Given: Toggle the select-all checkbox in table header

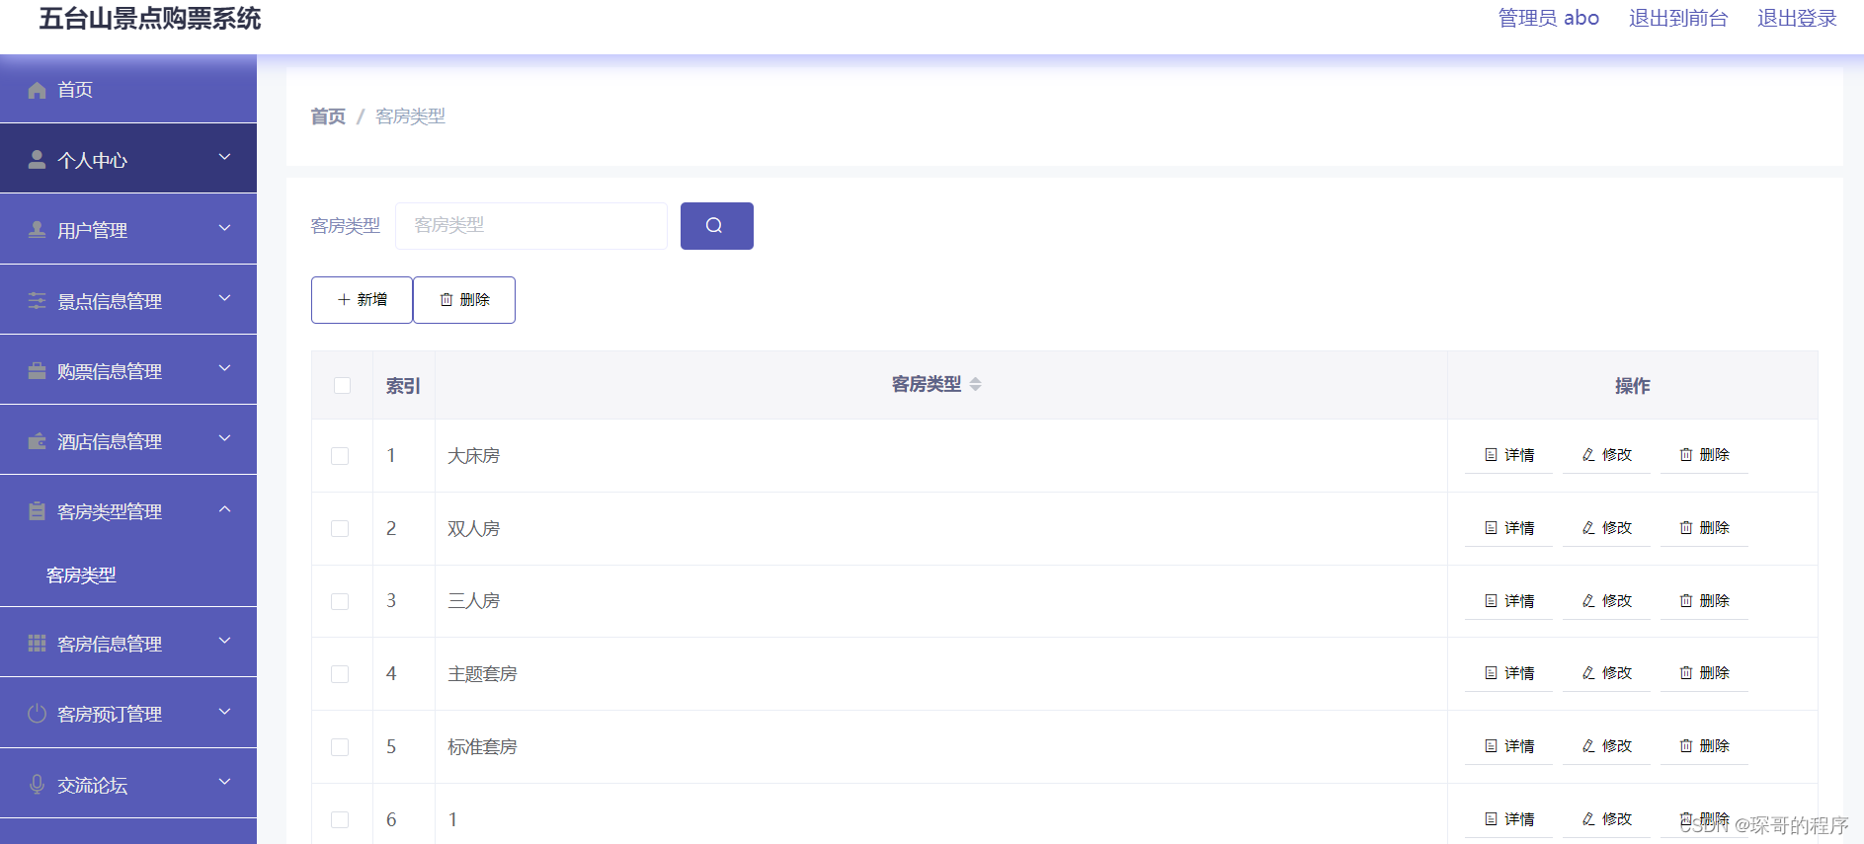Looking at the screenshot, I should coord(342,385).
